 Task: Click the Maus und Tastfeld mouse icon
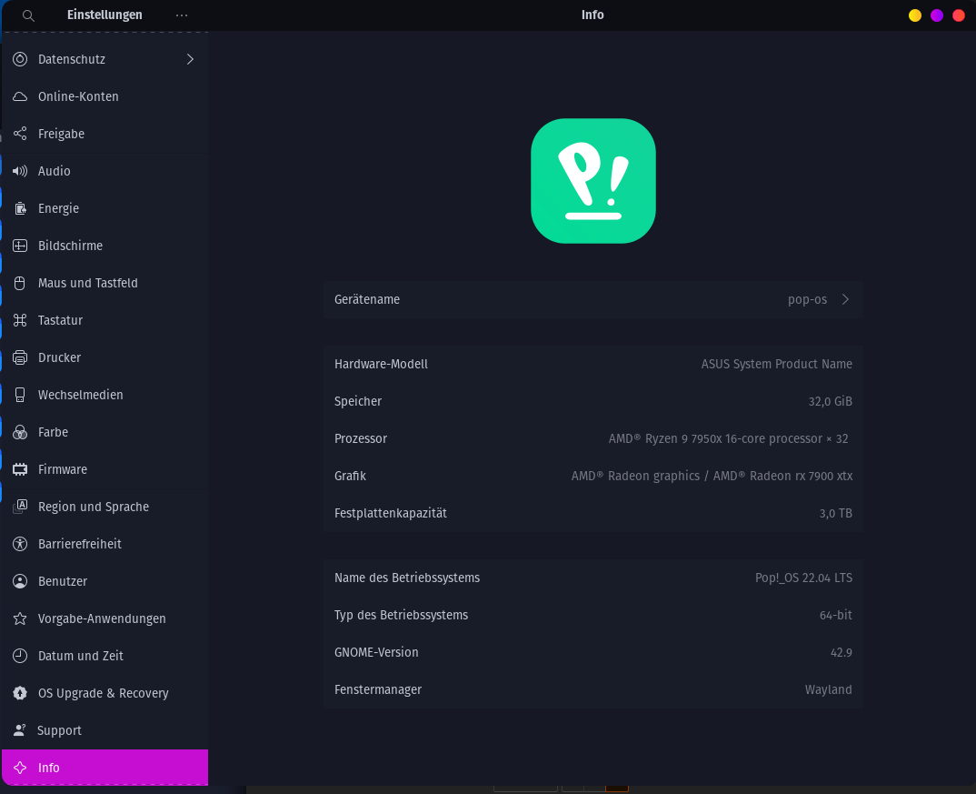coord(20,284)
